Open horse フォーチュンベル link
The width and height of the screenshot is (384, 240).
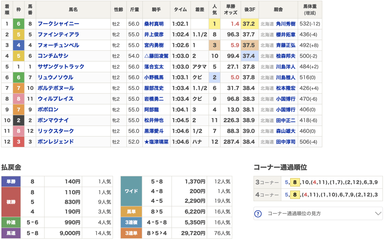[x=58, y=45]
